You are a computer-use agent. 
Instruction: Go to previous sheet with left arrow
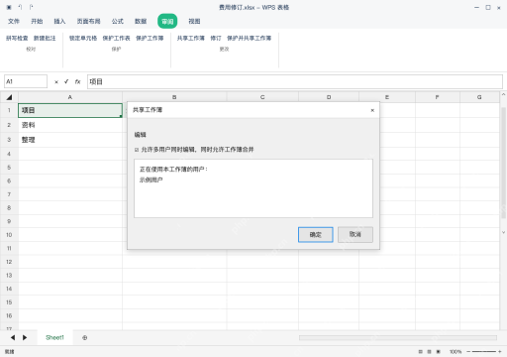tap(13, 337)
